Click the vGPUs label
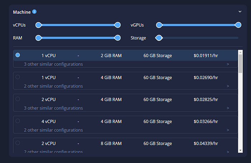Viewport: 251px width, 163px height. pyautogui.click(x=137, y=25)
